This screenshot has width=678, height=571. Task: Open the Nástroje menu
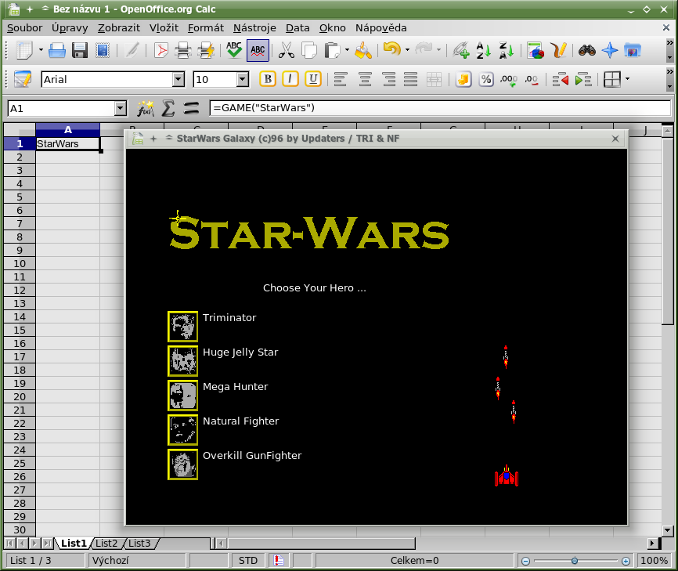pos(254,28)
